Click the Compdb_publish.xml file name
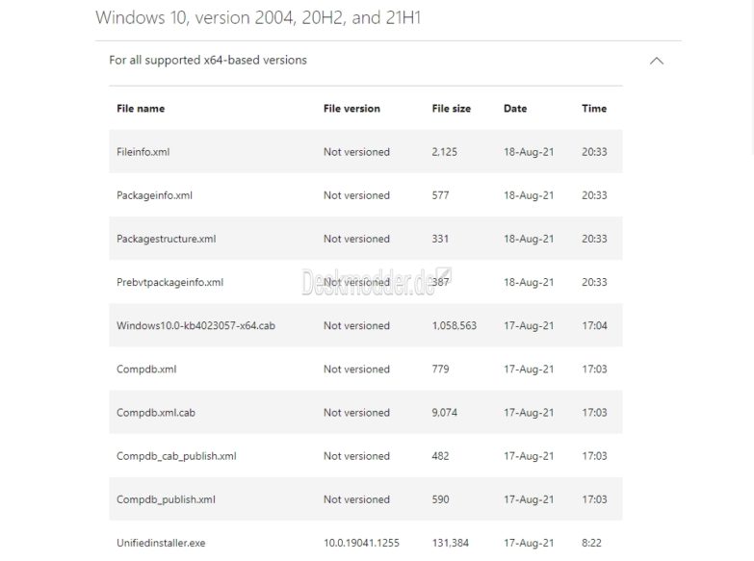The height and width of the screenshot is (561, 754). (x=166, y=499)
